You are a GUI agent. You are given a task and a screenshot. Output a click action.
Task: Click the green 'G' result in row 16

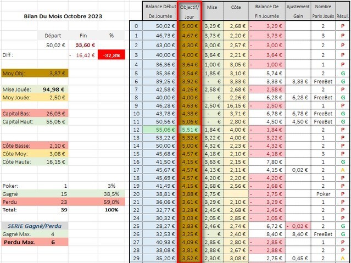point(343,162)
